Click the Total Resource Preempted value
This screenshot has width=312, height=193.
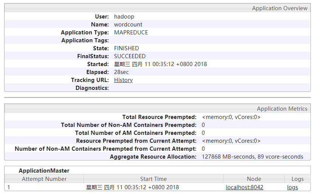click(231, 117)
